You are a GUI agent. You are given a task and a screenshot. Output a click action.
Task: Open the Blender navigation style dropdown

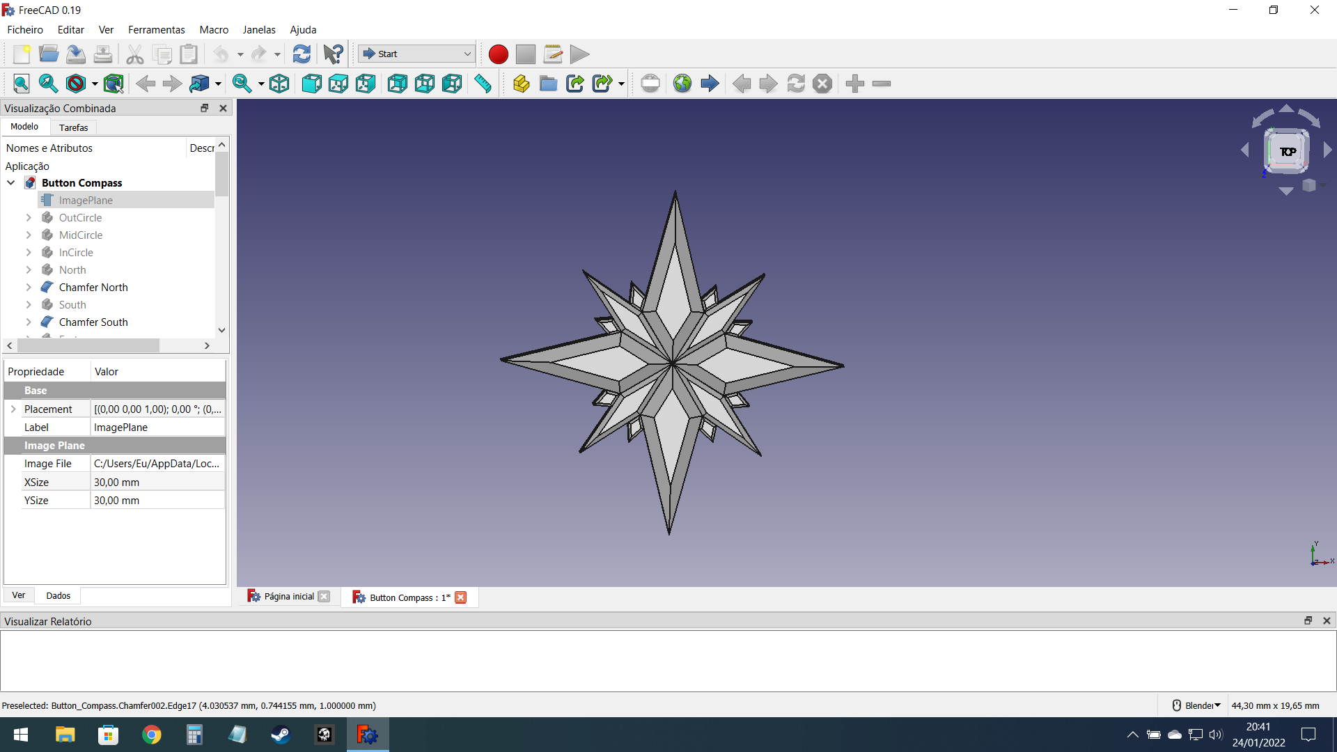[1198, 705]
